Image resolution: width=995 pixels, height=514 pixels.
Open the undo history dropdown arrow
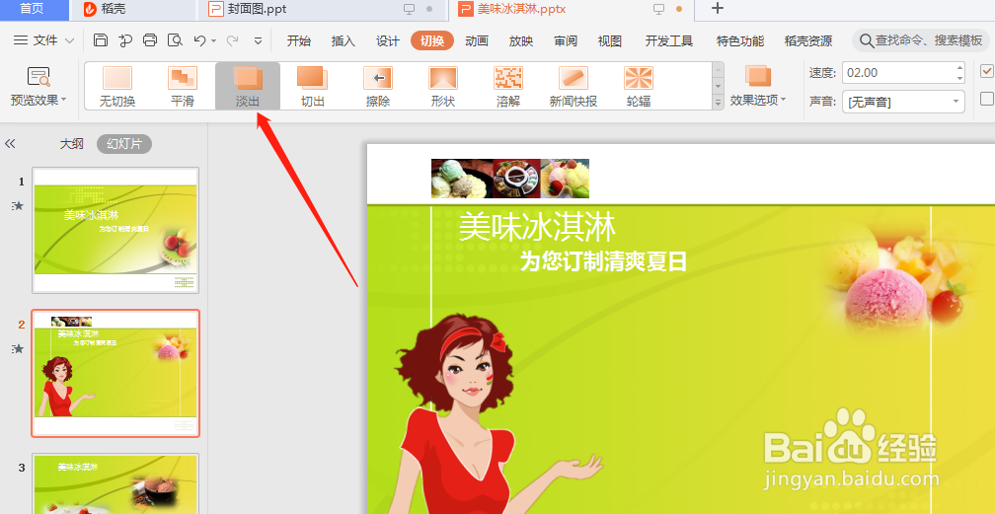tap(214, 41)
